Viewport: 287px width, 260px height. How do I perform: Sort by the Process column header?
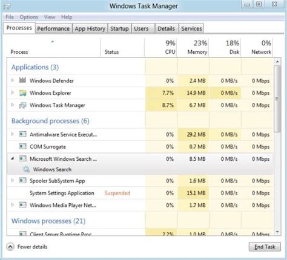click(53, 47)
